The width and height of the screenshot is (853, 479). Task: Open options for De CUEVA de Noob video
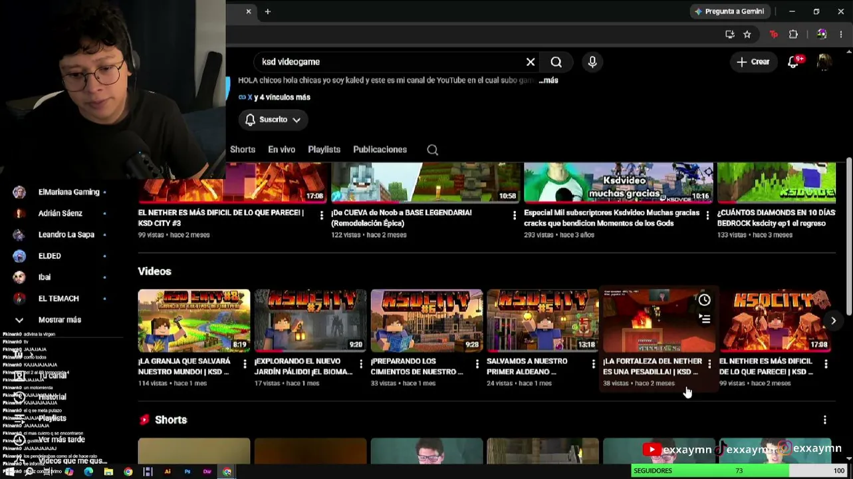515,216
